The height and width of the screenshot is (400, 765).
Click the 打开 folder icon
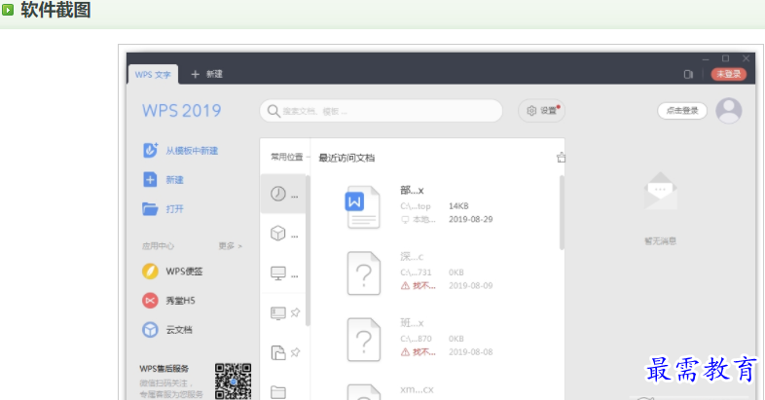(150, 209)
